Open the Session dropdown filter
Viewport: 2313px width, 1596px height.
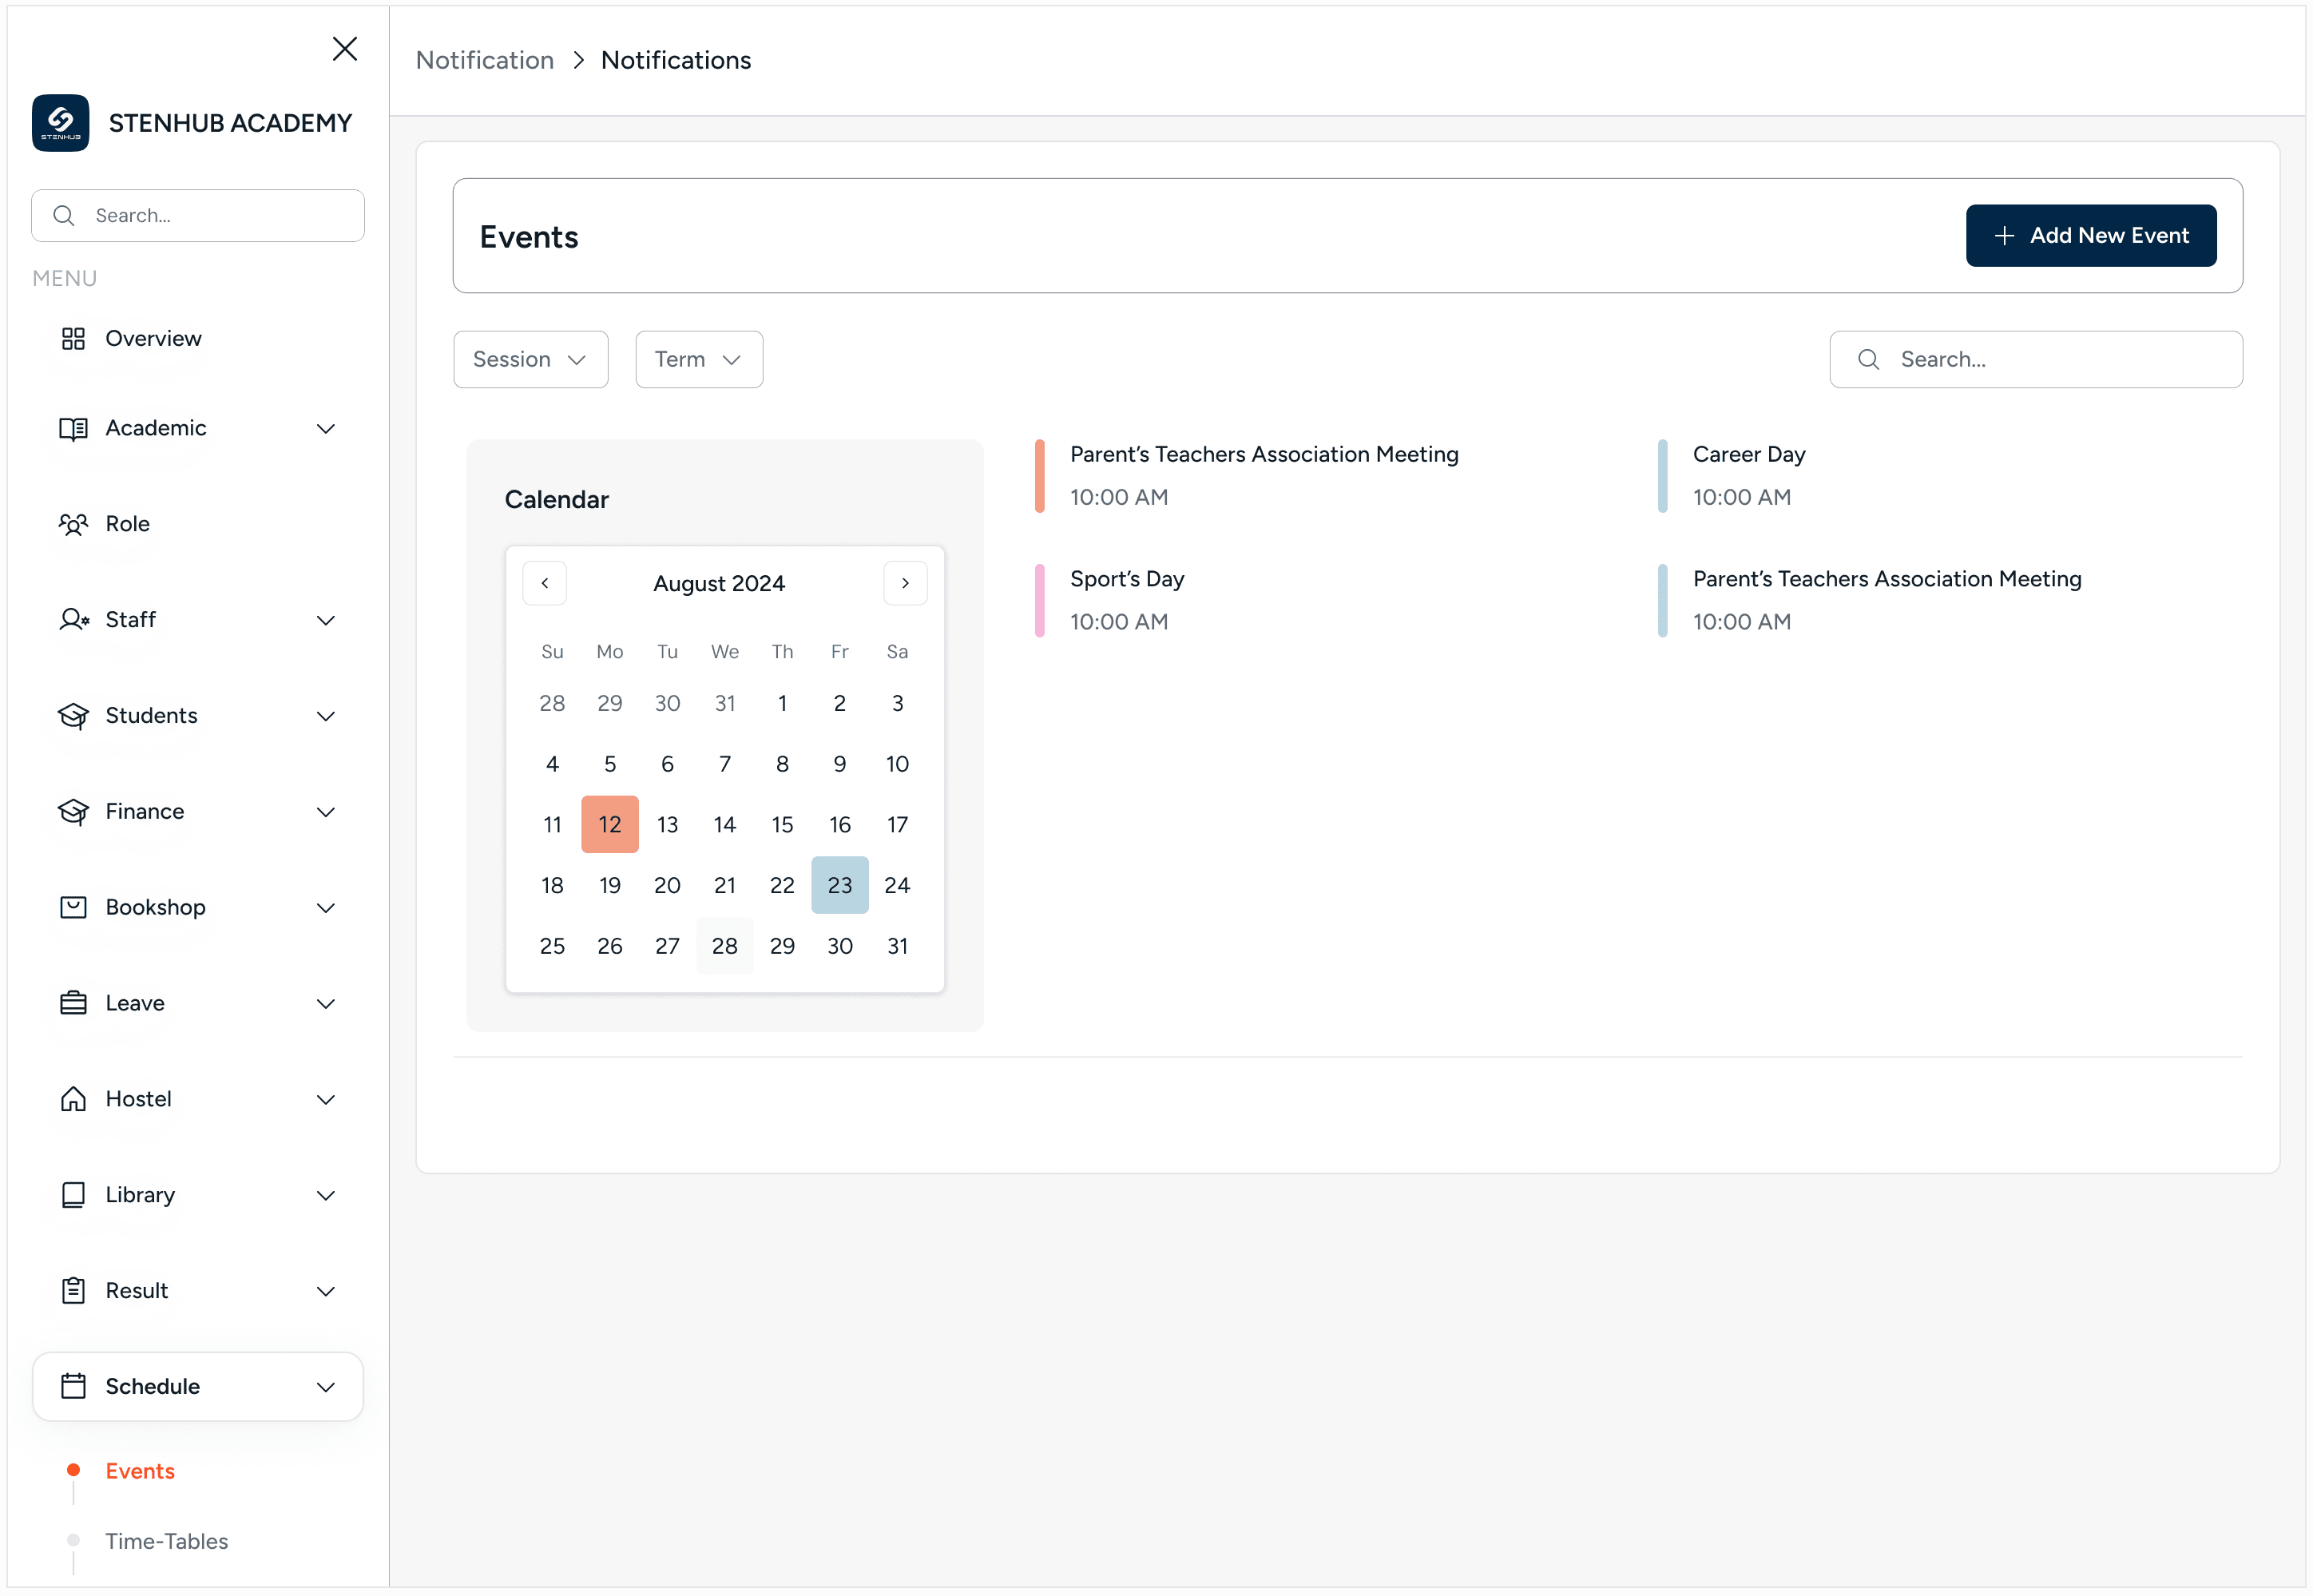[x=530, y=360]
